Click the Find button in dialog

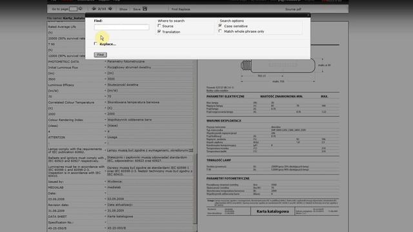point(101,55)
